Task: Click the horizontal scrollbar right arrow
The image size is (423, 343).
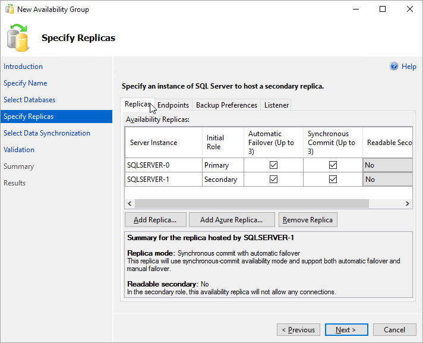Action: (x=408, y=204)
